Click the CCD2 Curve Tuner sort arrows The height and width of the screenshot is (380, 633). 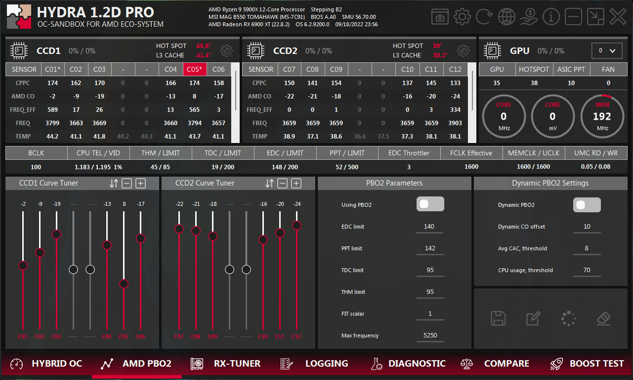click(x=269, y=184)
